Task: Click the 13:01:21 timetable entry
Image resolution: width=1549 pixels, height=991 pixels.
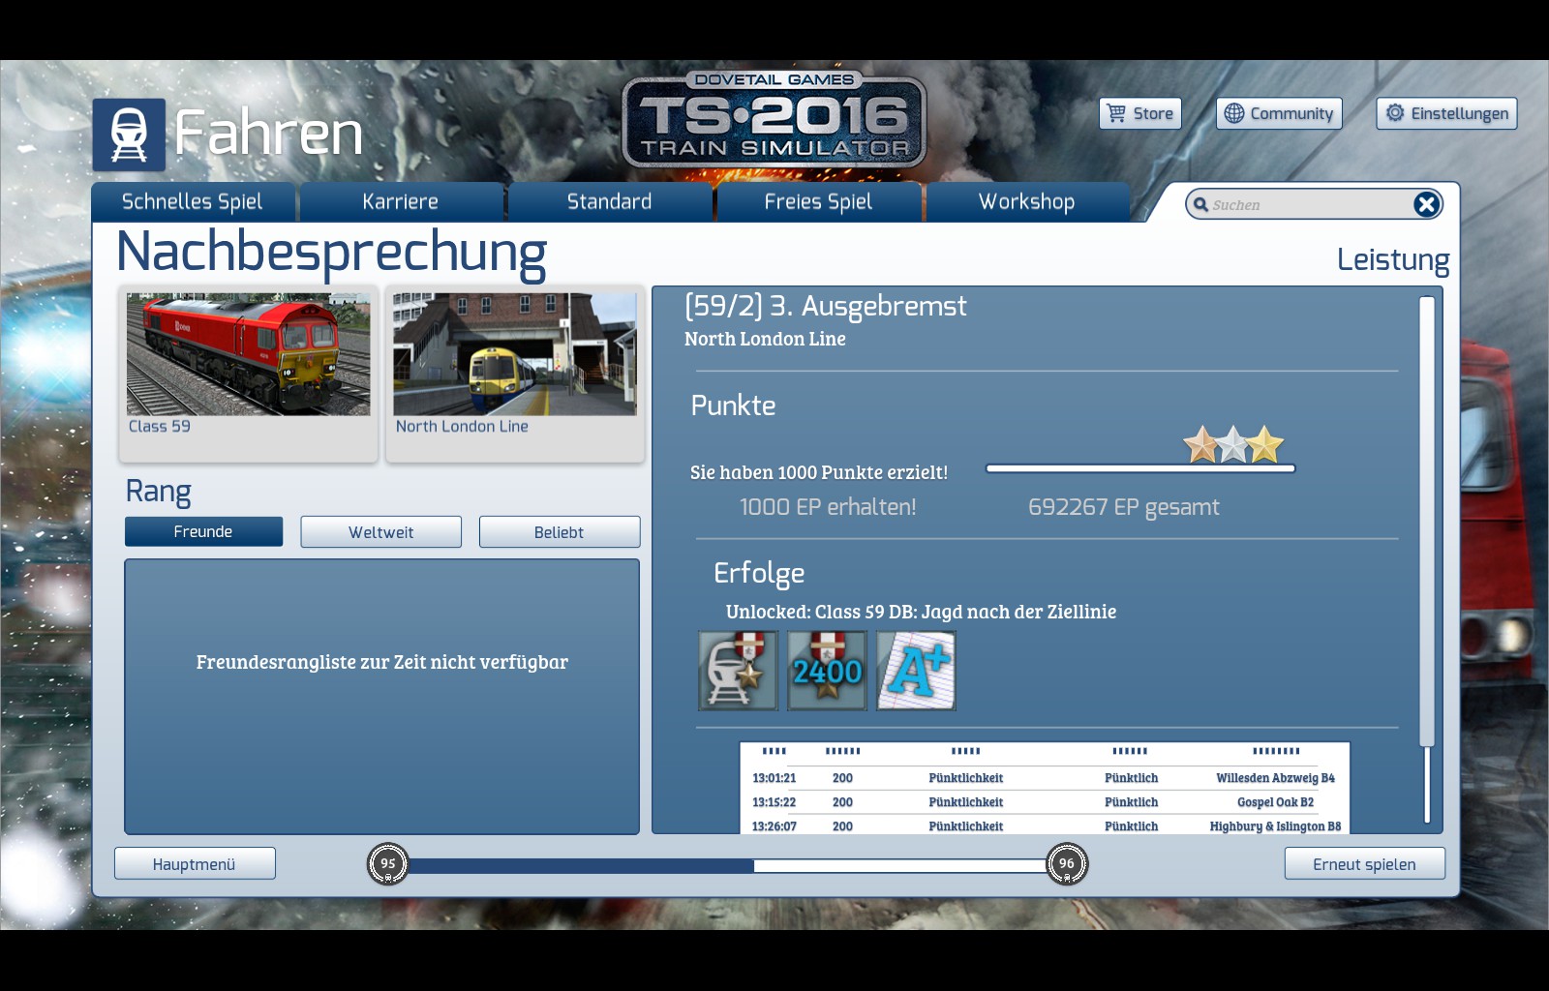Action: click(x=774, y=778)
